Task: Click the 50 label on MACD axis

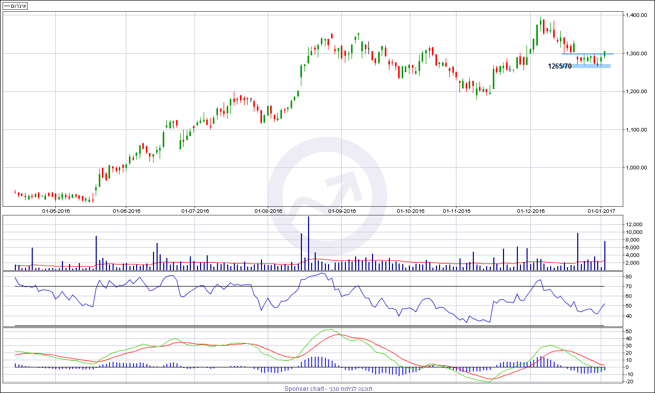Action: tap(628, 332)
